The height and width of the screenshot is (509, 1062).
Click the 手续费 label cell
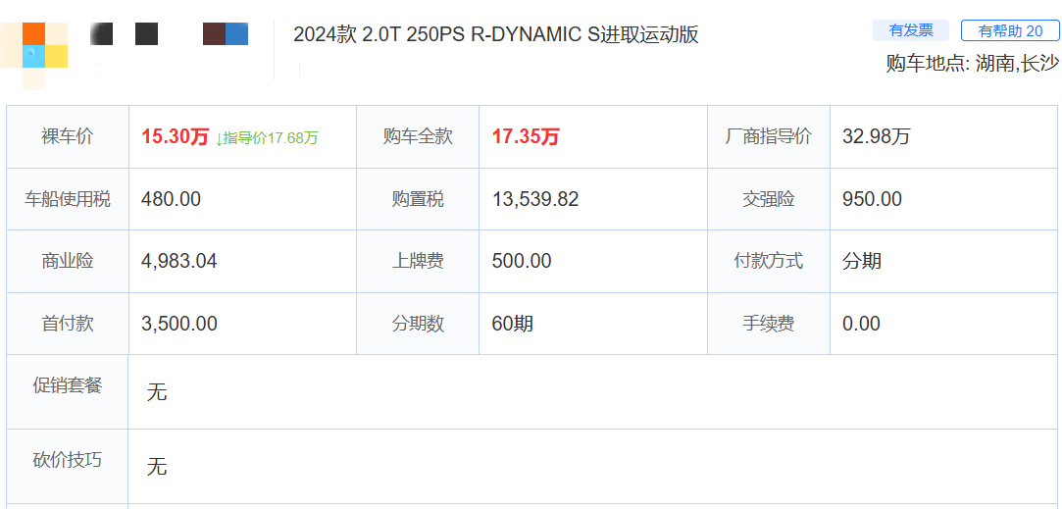tap(769, 324)
